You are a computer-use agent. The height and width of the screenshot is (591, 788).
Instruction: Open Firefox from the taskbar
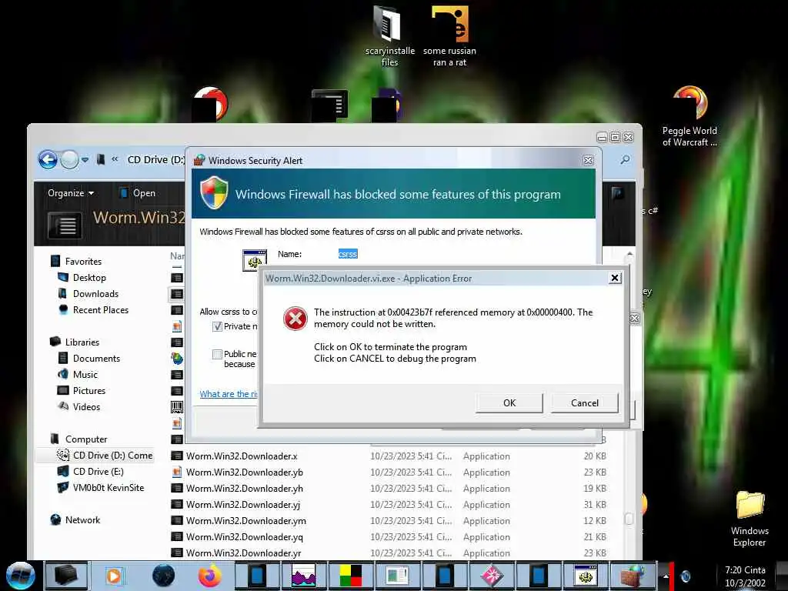[x=209, y=576]
